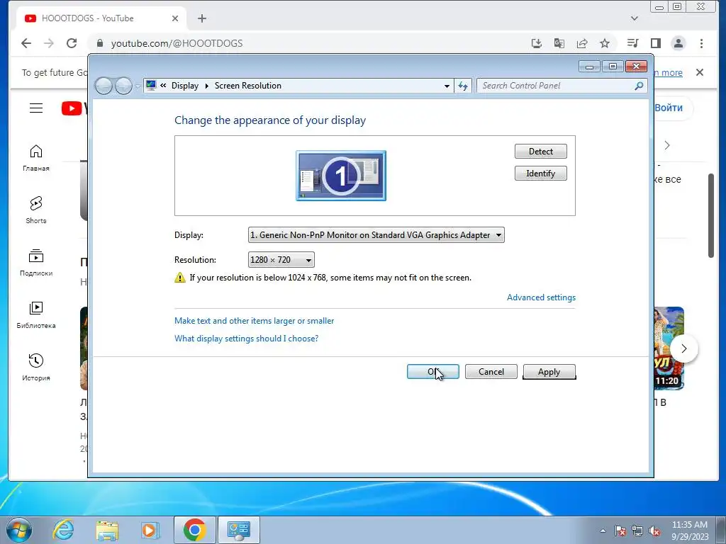Click the share page icon in Chrome
Viewport: 726px width, 544px height.
582,43
